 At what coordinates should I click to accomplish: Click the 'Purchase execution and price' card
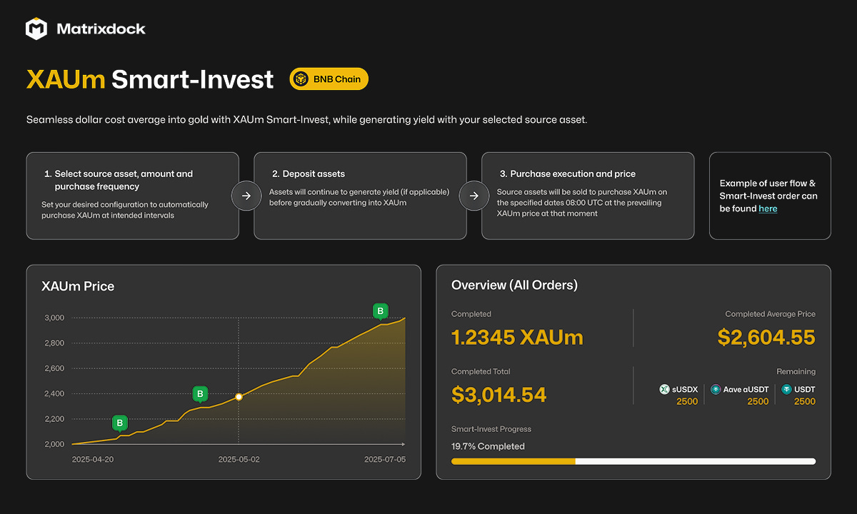click(x=588, y=196)
